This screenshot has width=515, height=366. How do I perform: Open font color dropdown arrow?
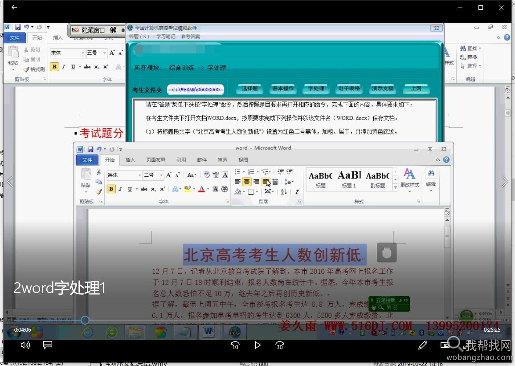(208, 189)
